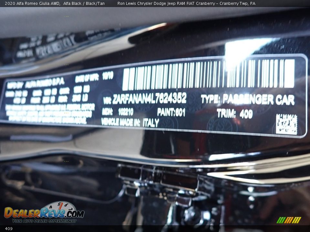The height and width of the screenshot is (232, 310).
Task: Click the '2020 Alfa Romeo Giulia AWD' title text
Action: (32, 3)
